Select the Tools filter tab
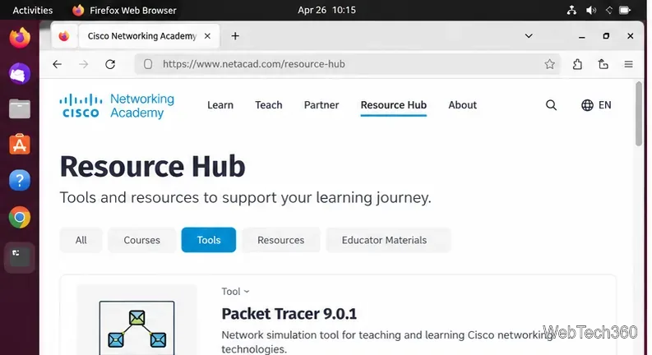This screenshot has height=355, width=652. (209, 240)
